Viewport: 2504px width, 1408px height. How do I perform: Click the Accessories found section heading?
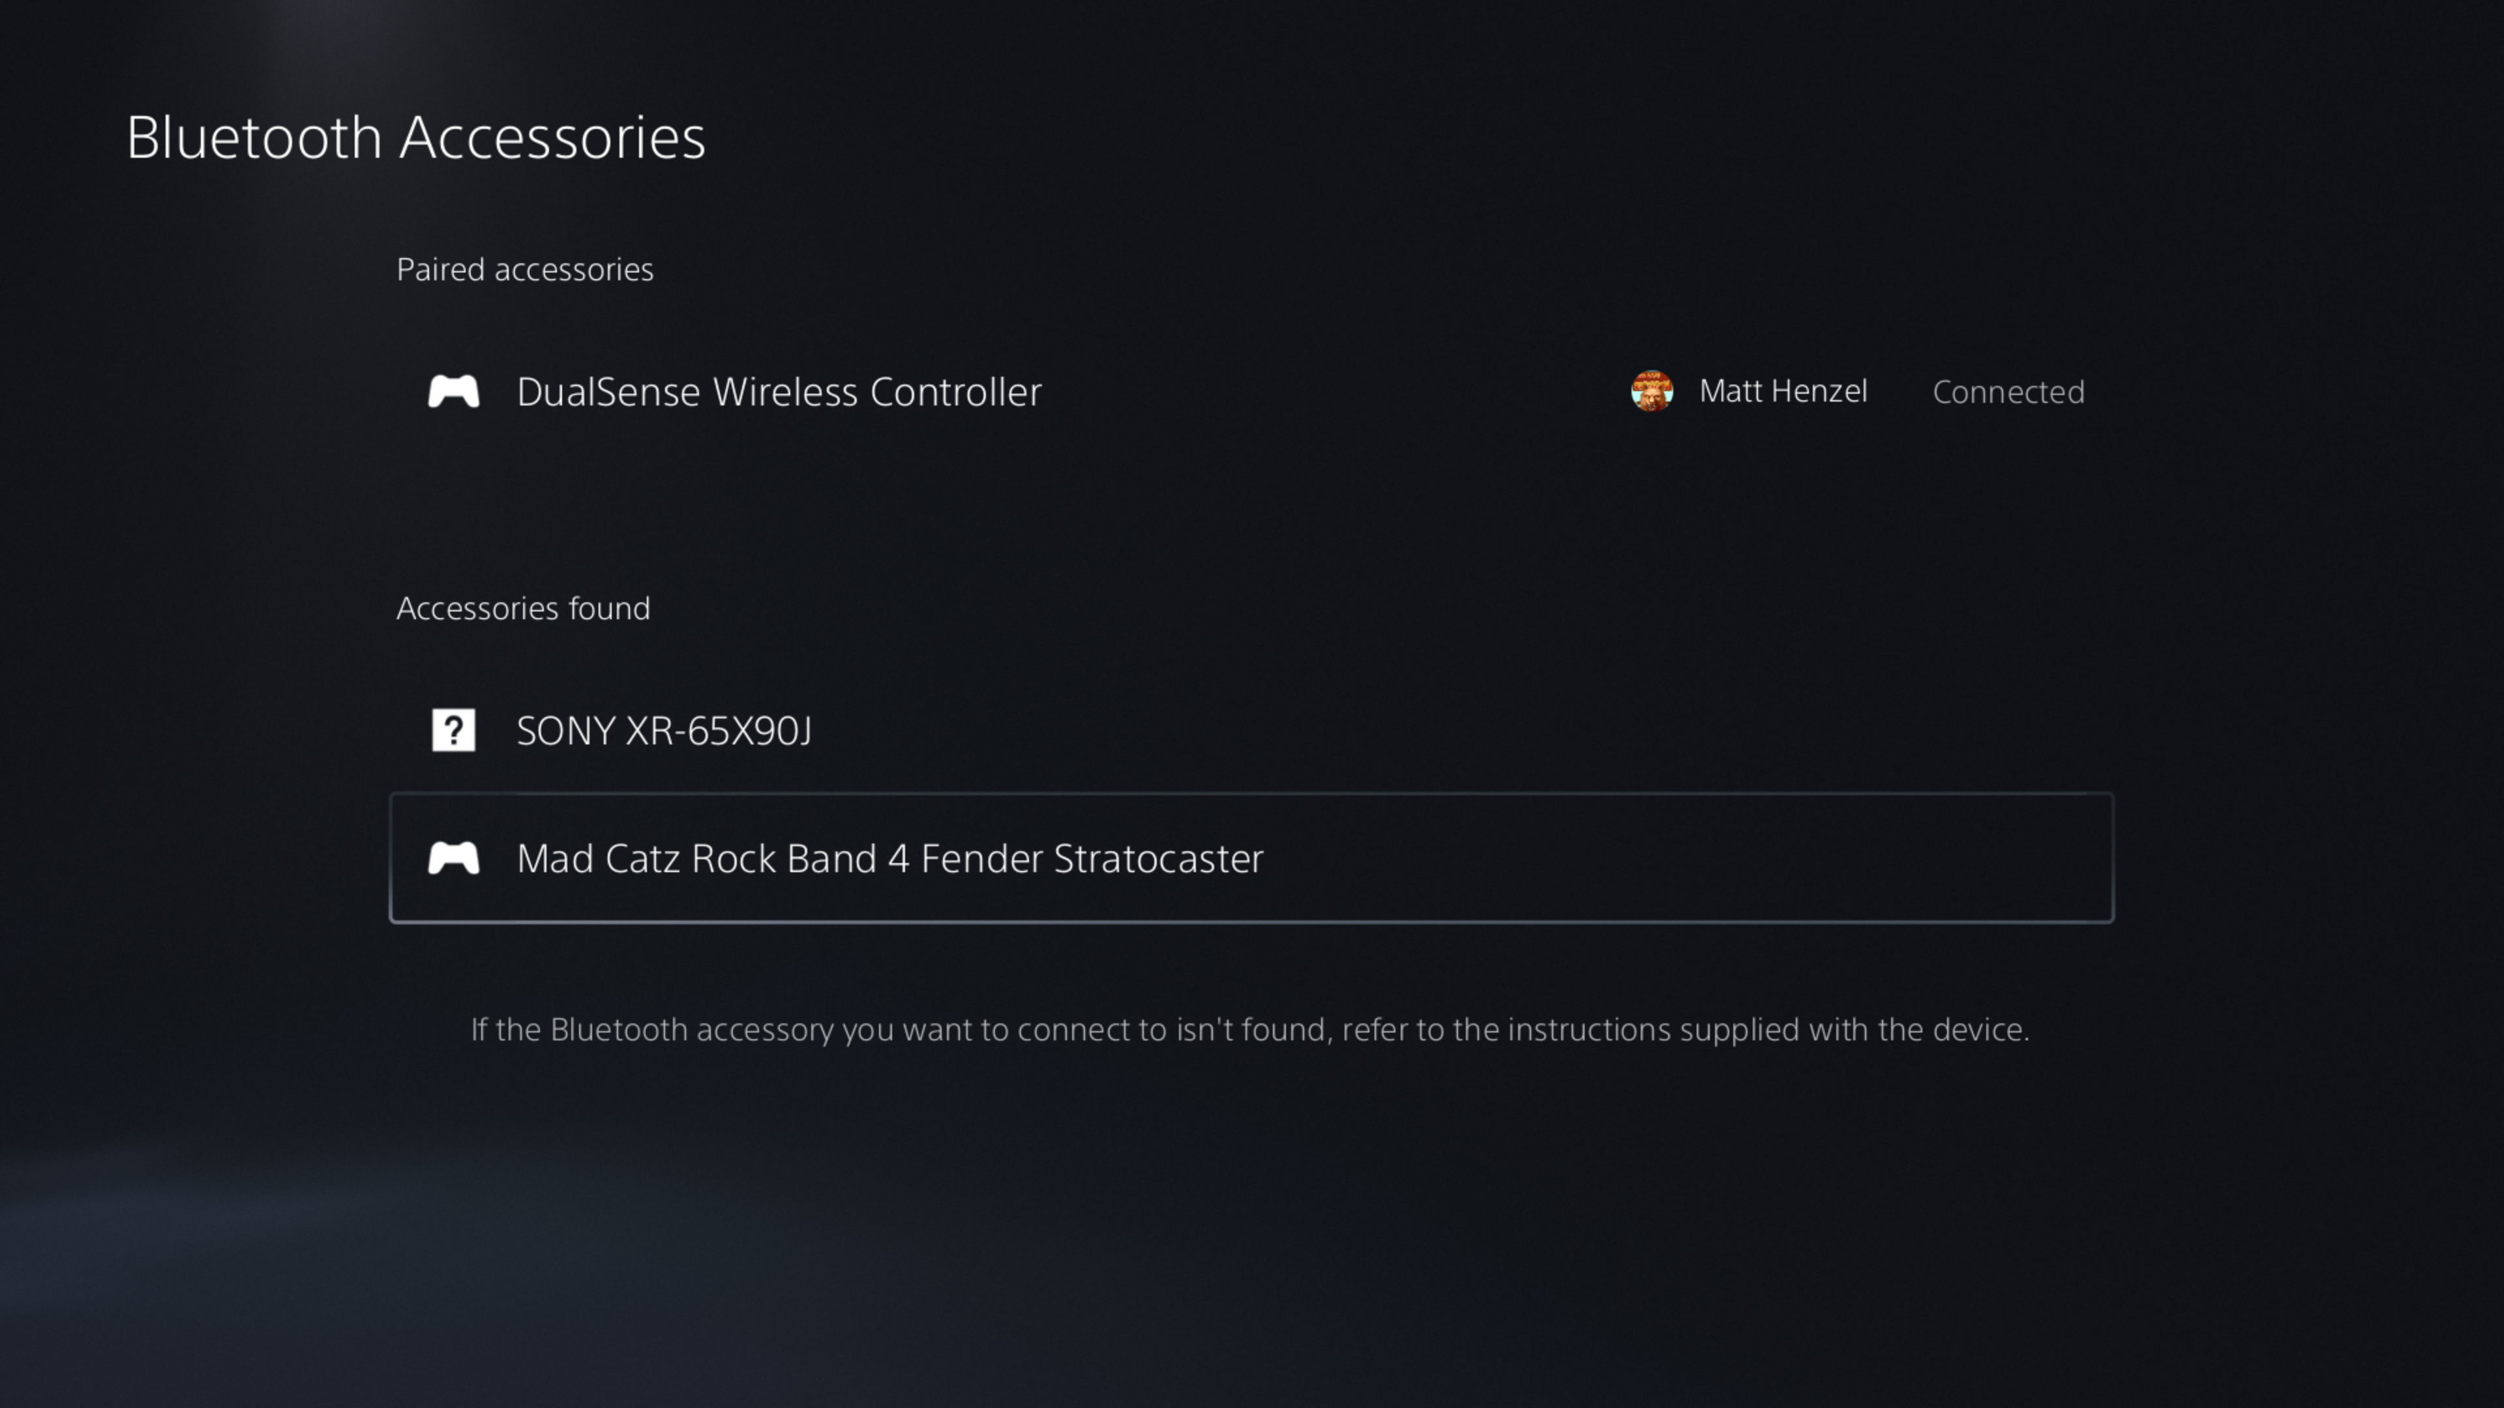pos(523,608)
